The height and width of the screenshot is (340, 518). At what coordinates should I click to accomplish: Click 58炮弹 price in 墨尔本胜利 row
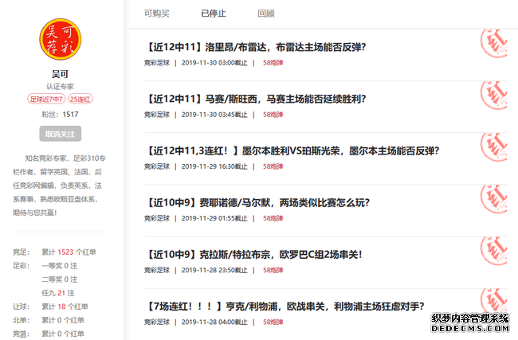(x=273, y=166)
